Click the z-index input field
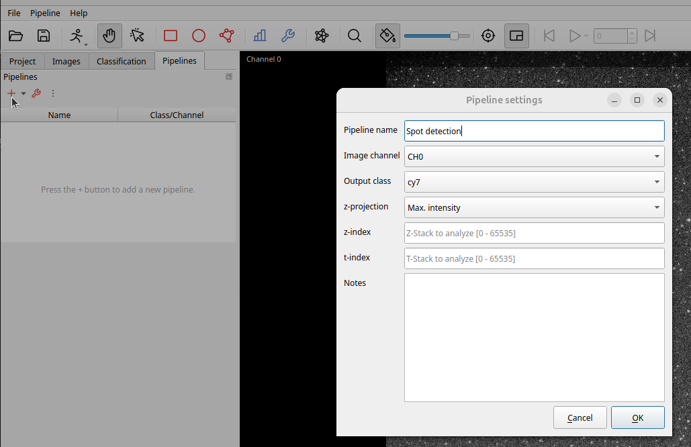691x447 pixels. [534, 233]
